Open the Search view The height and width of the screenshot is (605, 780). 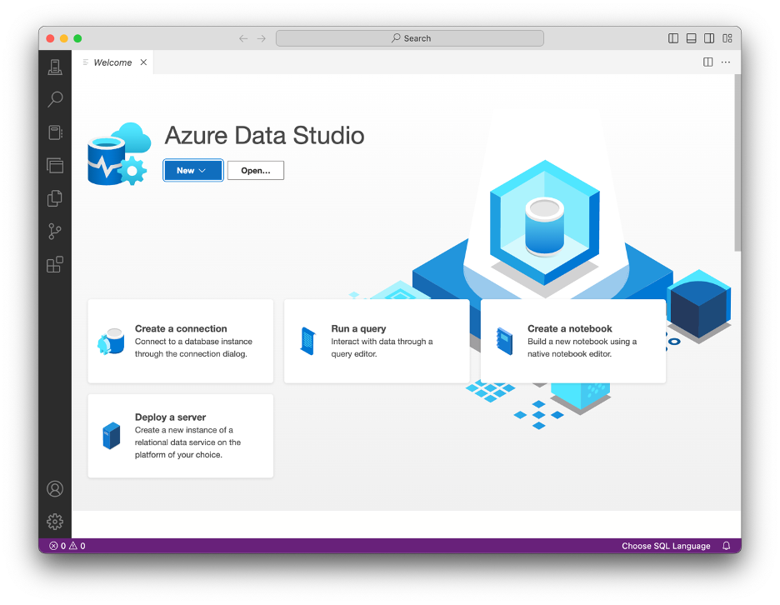(x=55, y=99)
